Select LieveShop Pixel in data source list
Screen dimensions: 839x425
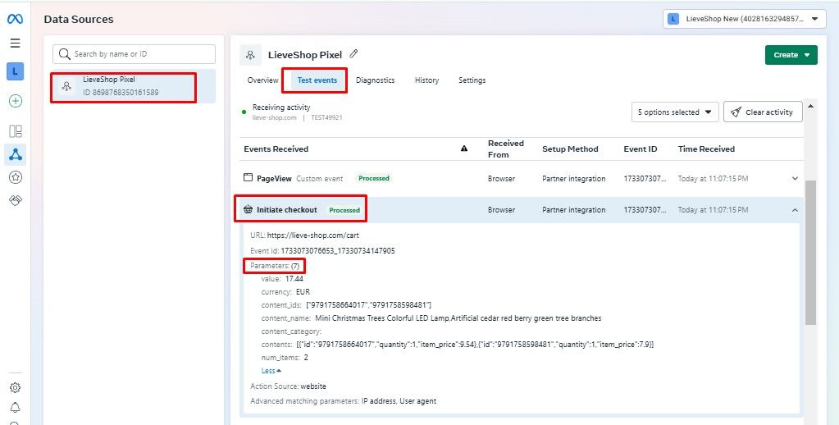[134, 85]
